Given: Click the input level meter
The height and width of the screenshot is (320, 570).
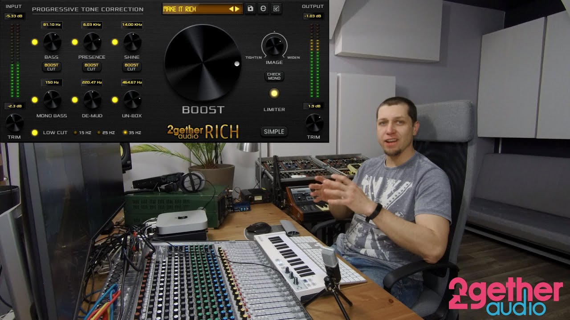Looking at the screenshot, I should tap(15, 60).
